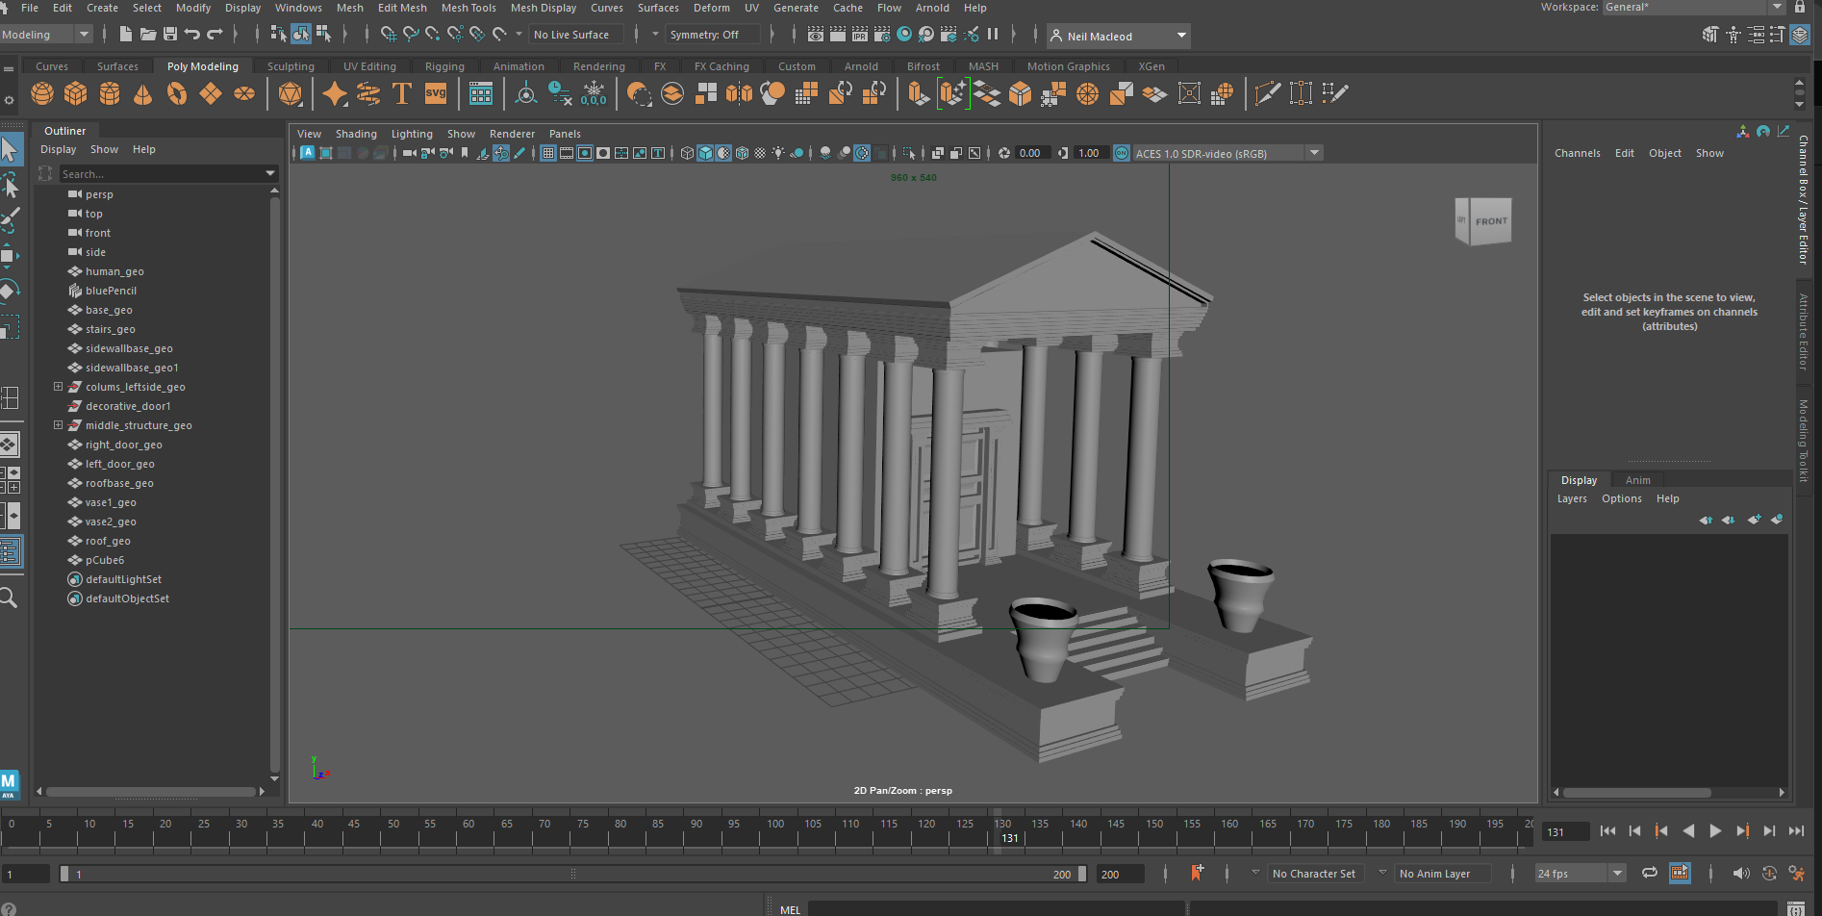Open the viewport Shading menu
1822x916 pixels.
coord(356,134)
